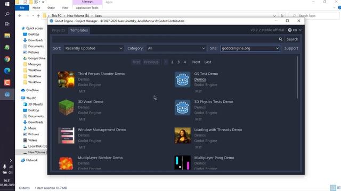The height and width of the screenshot is (191, 341).
Task: Open the Sort dropdown Recently Updated
Action: click(x=94, y=48)
